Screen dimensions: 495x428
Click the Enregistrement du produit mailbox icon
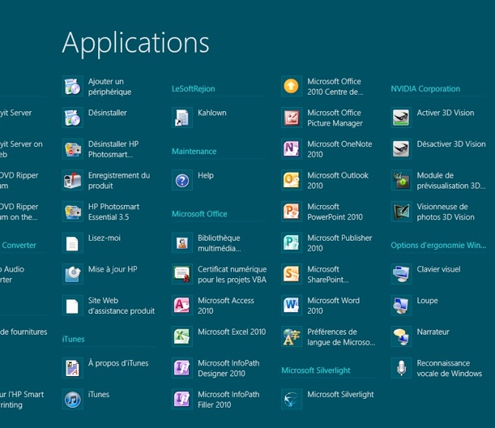pos(73,180)
